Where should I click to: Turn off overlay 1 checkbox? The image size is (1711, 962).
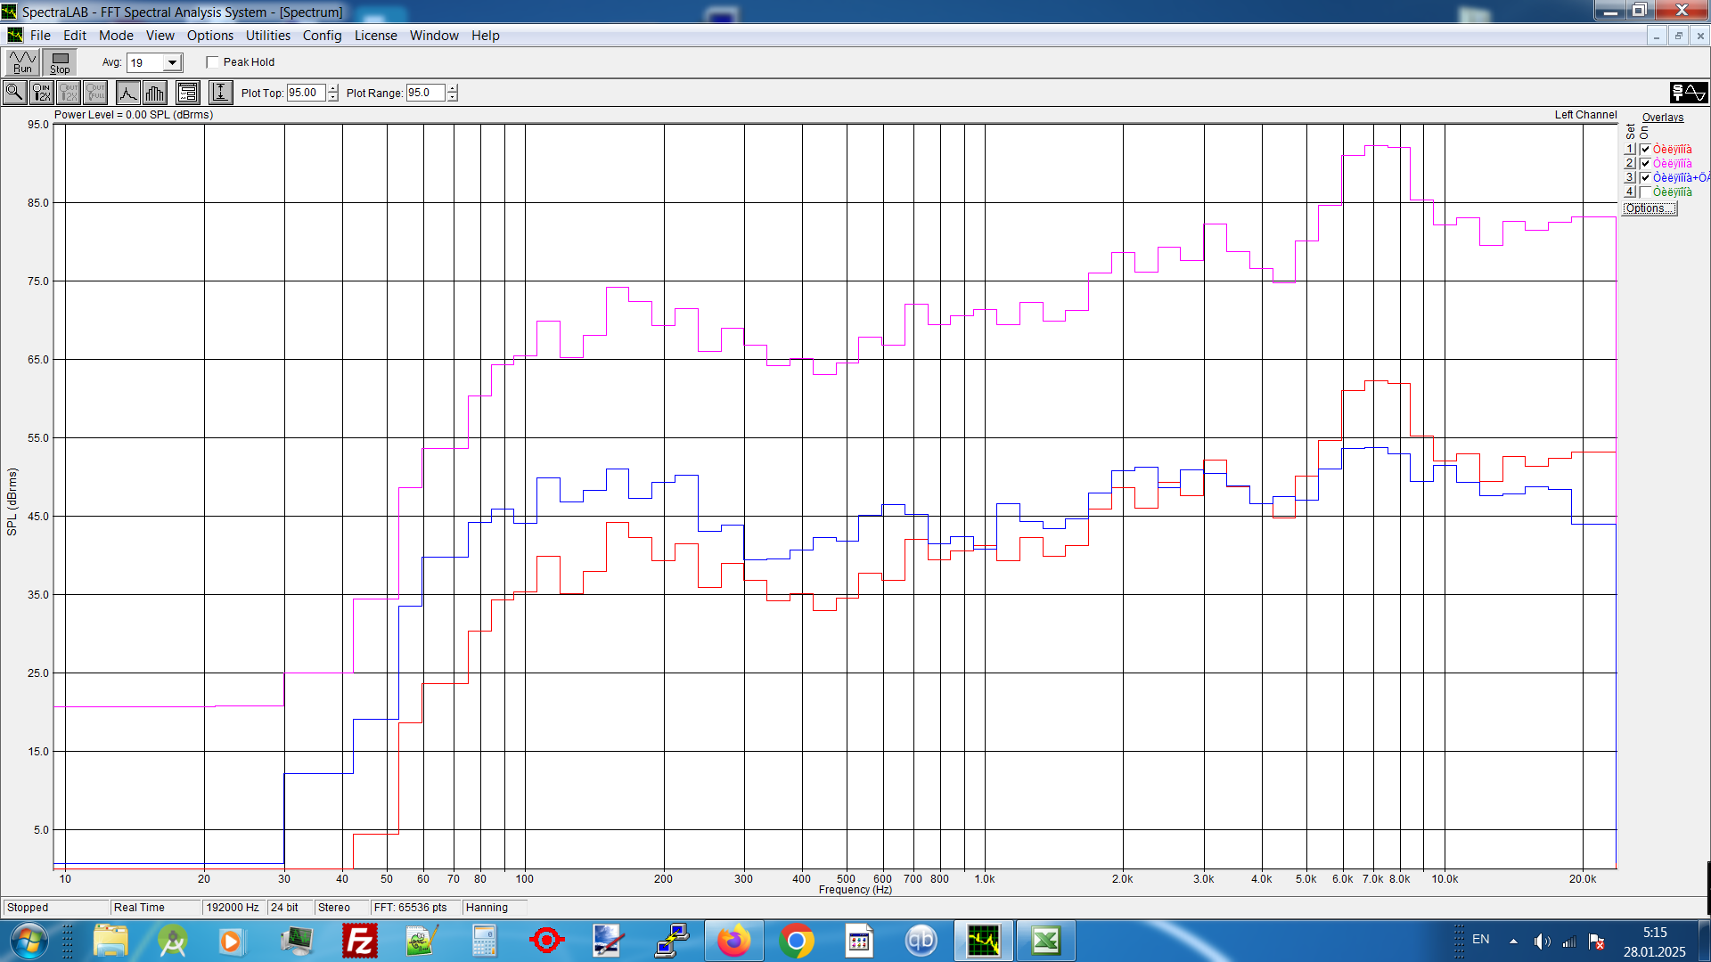[1645, 150]
